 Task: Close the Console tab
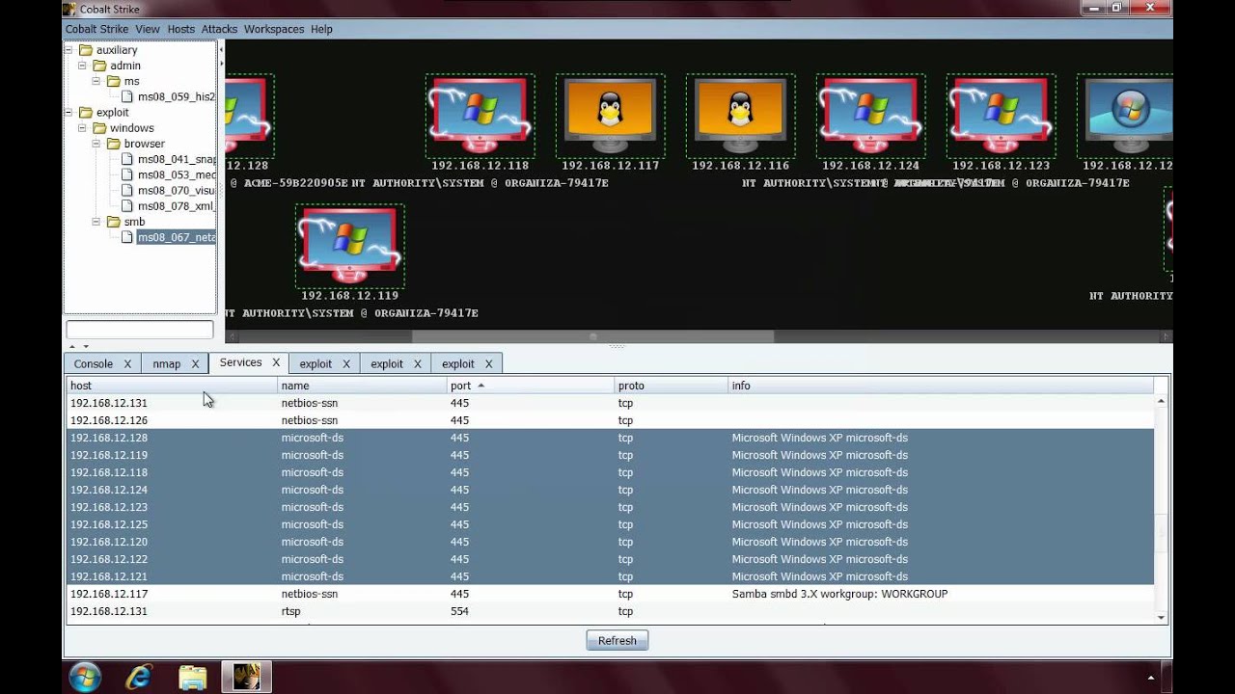[127, 363]
